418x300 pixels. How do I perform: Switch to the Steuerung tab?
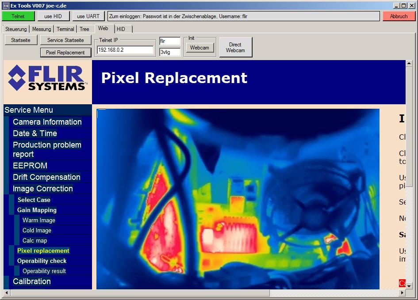tap(16, 29)
